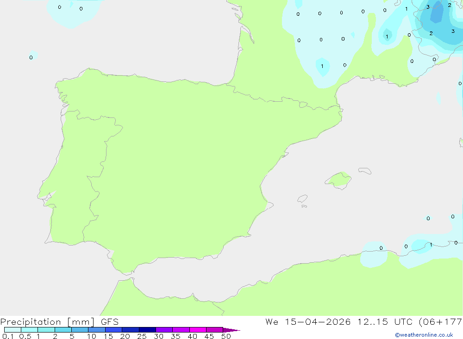This screenshot has width=463, height=339.
Task: Click the 20–25 mm dark blue legend swatch
Action: (131, 330)
